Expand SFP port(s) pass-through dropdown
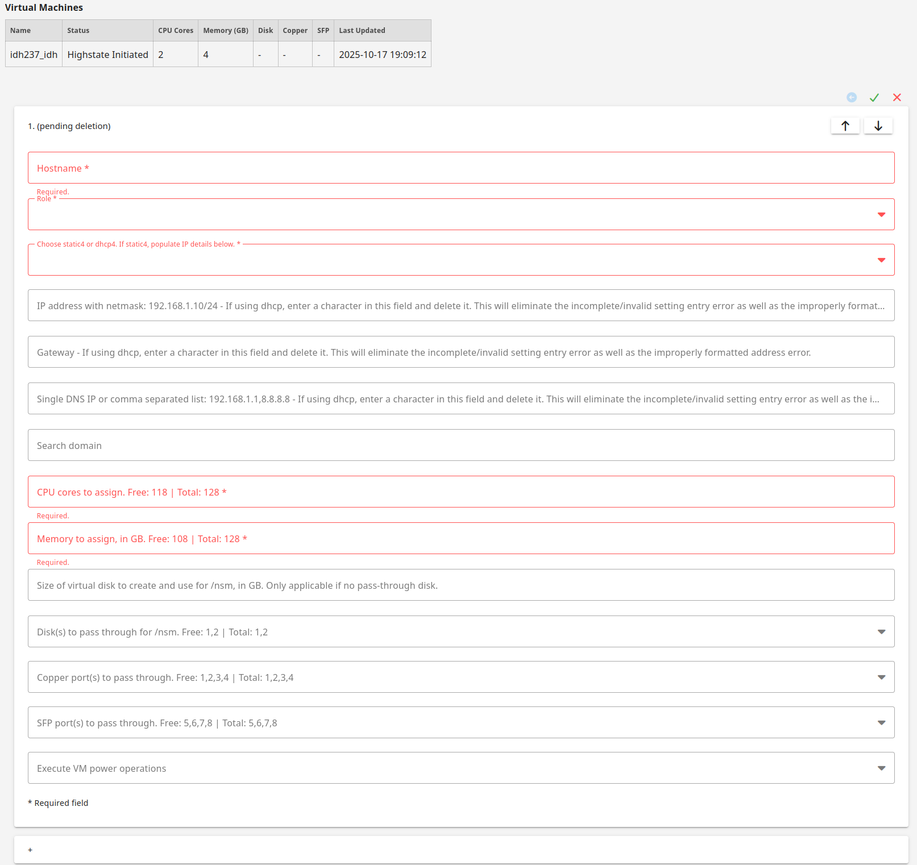917x865 pixels. coord(881,722)
